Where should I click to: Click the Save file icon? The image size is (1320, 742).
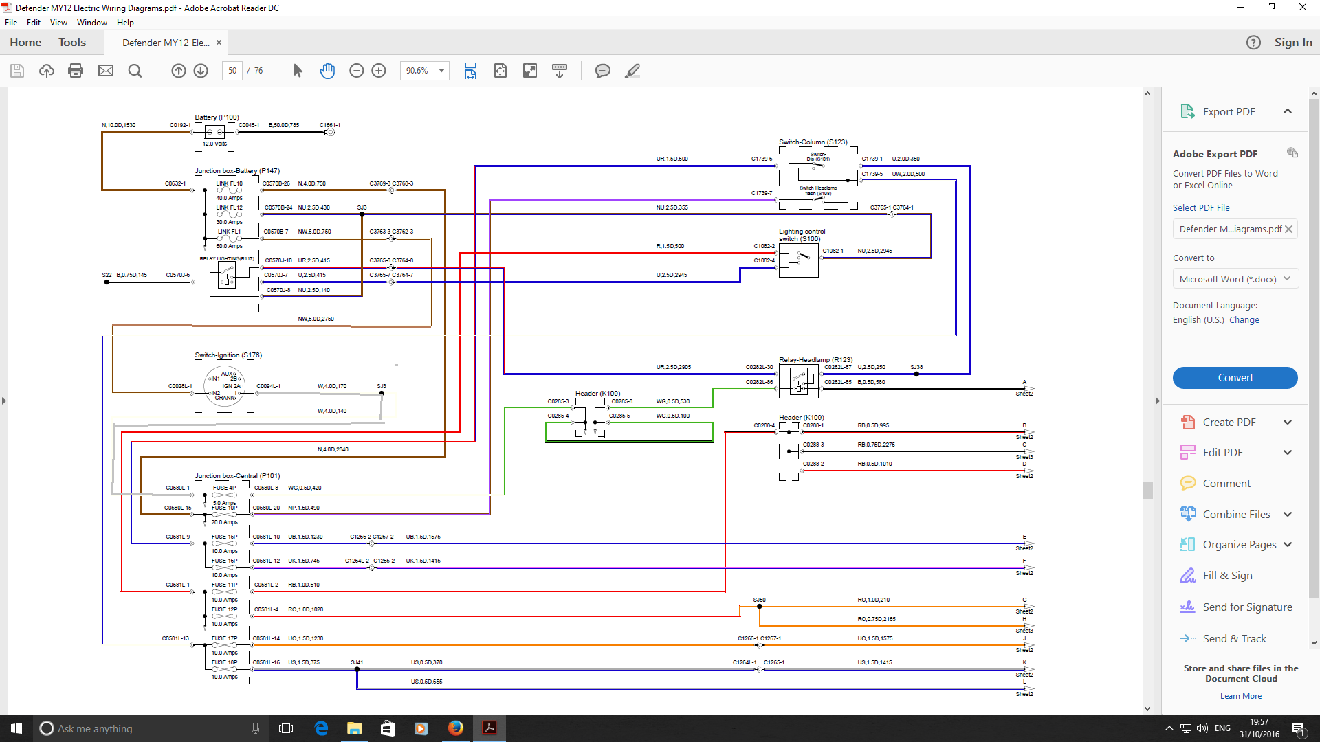[x=17, y=71]
